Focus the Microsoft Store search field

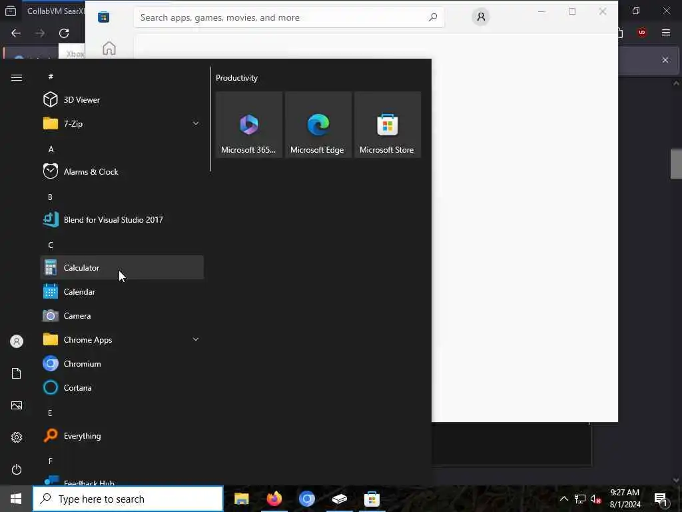tap(289, 17)
